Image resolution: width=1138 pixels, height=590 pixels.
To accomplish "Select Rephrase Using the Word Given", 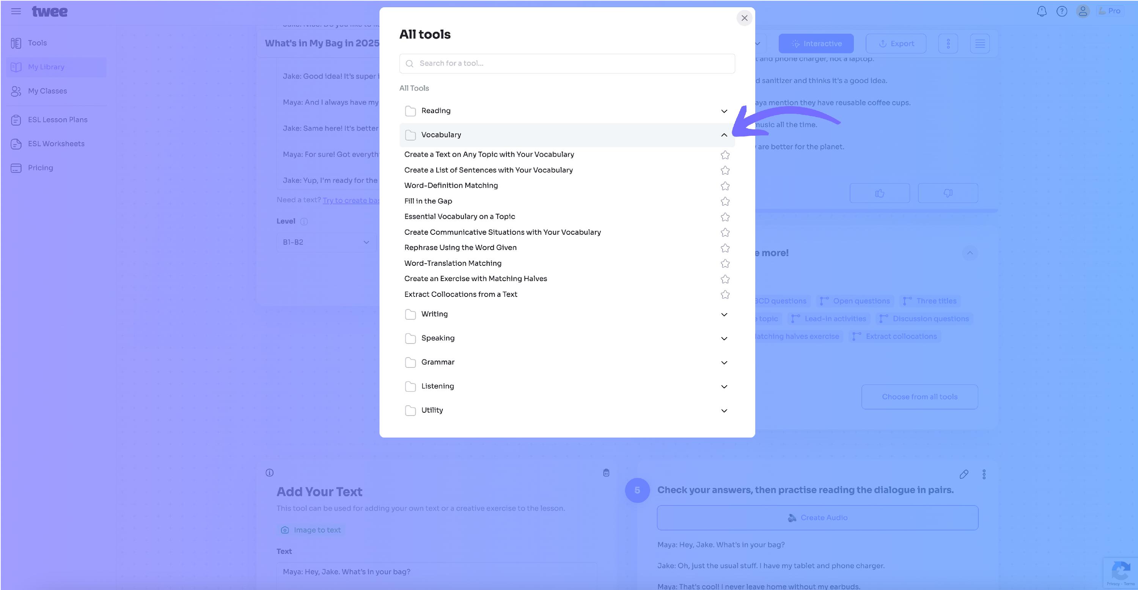I will (x=461, y=248).
